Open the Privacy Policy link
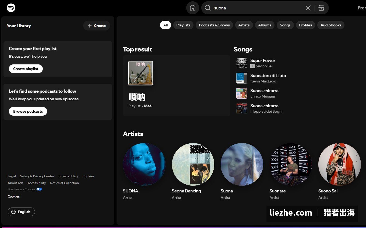Screen dimensions: 366x228 point(68,176)
